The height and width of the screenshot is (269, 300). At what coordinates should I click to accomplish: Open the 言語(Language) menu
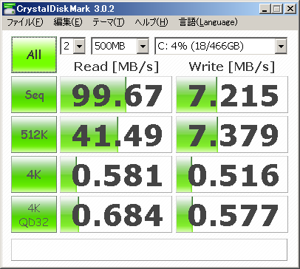click(x=208, y=22)
